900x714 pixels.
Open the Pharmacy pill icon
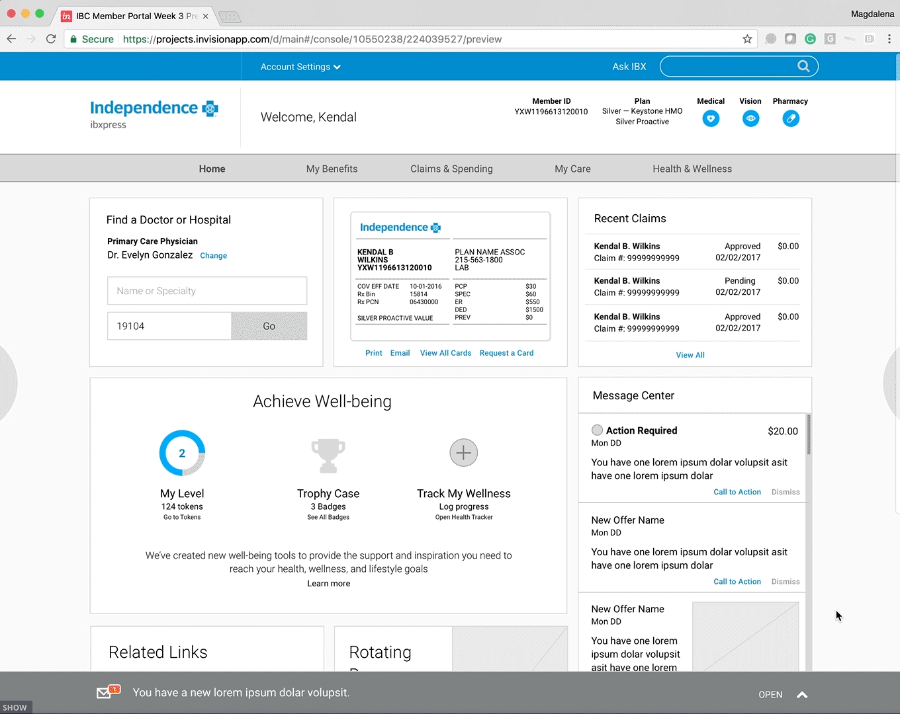pyautogui.click(x=791, y=119)
